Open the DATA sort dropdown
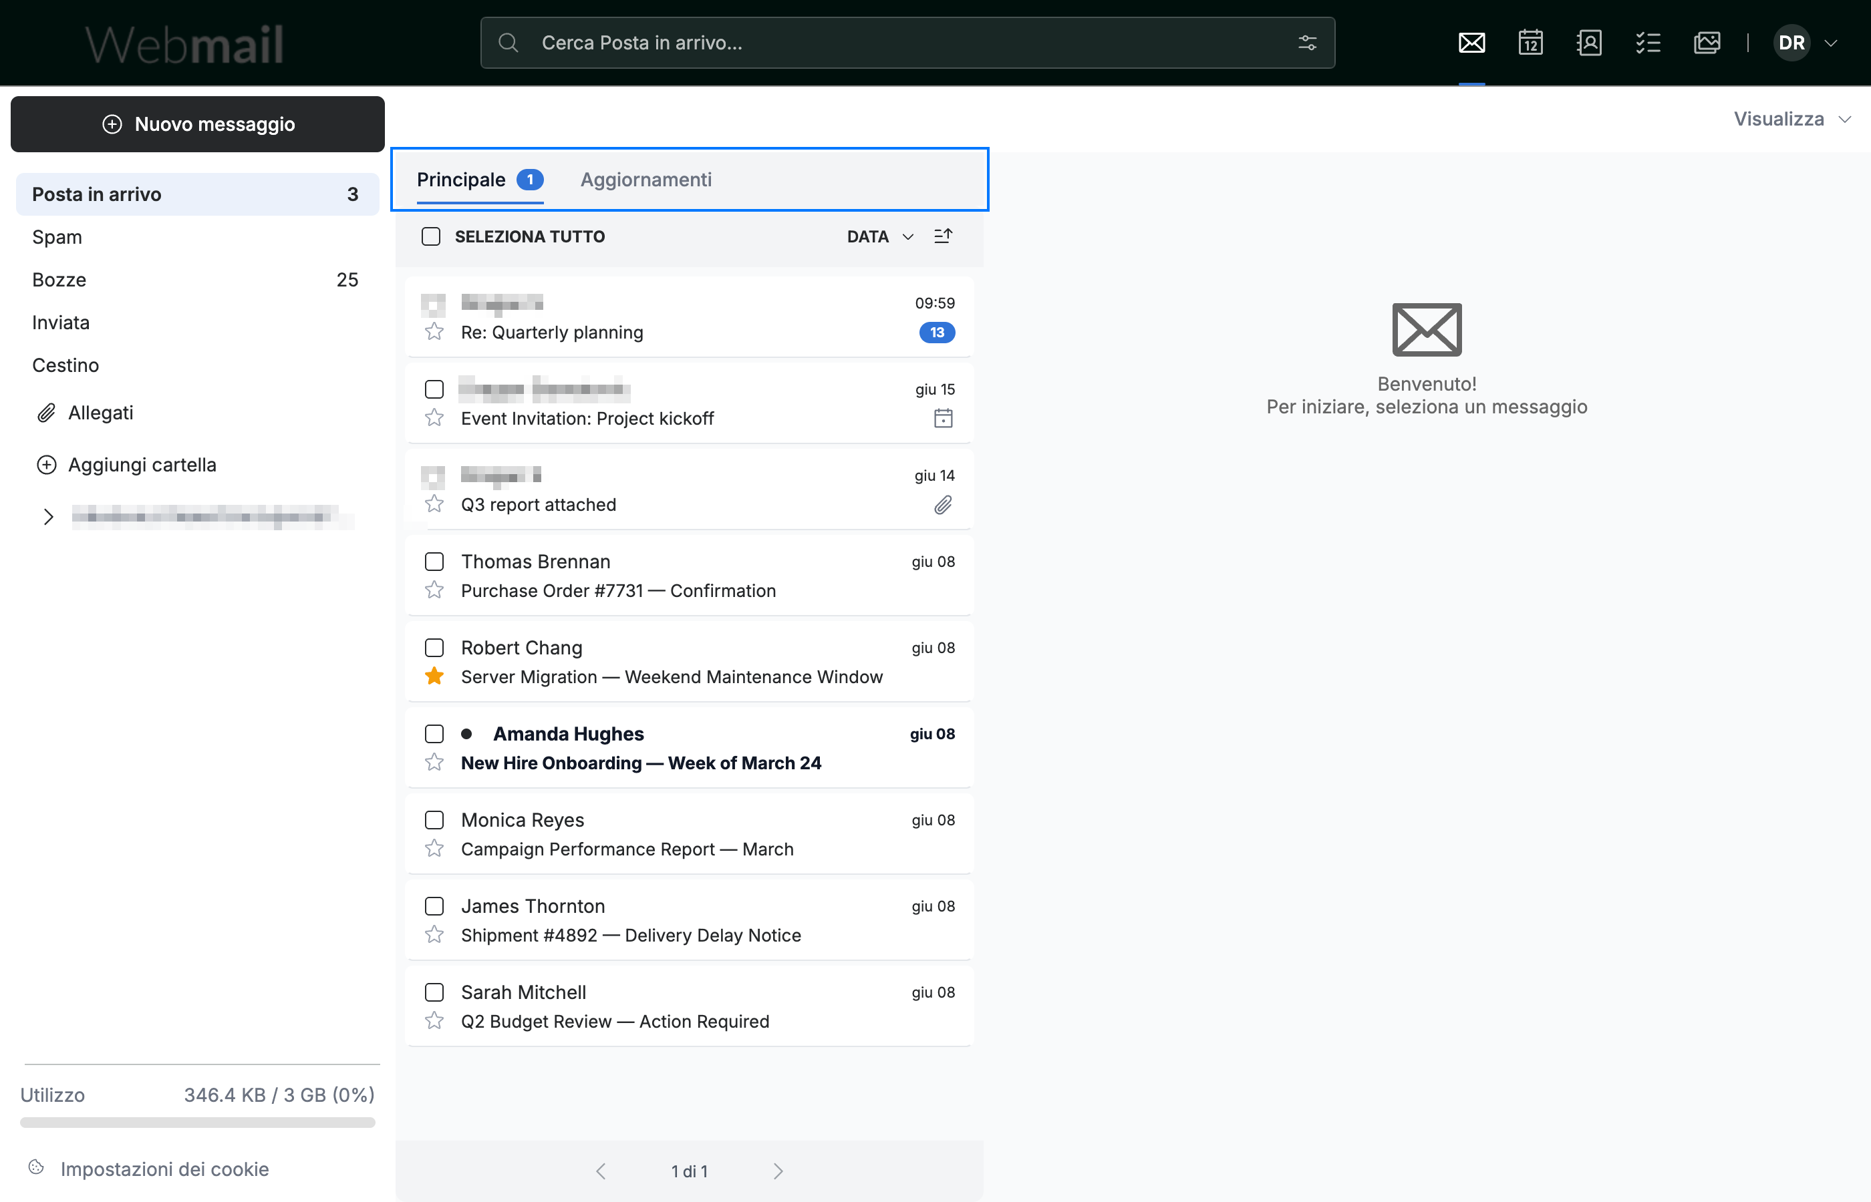 tap(880, 236)
